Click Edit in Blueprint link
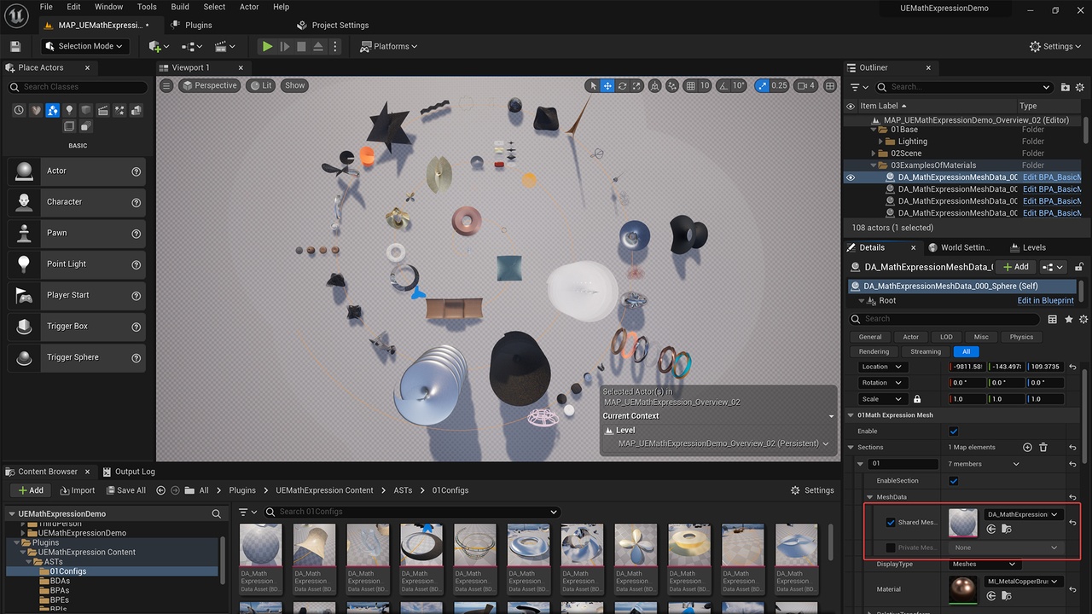This screenshot has width=1092, height=614. click(x=1045, y=300)
